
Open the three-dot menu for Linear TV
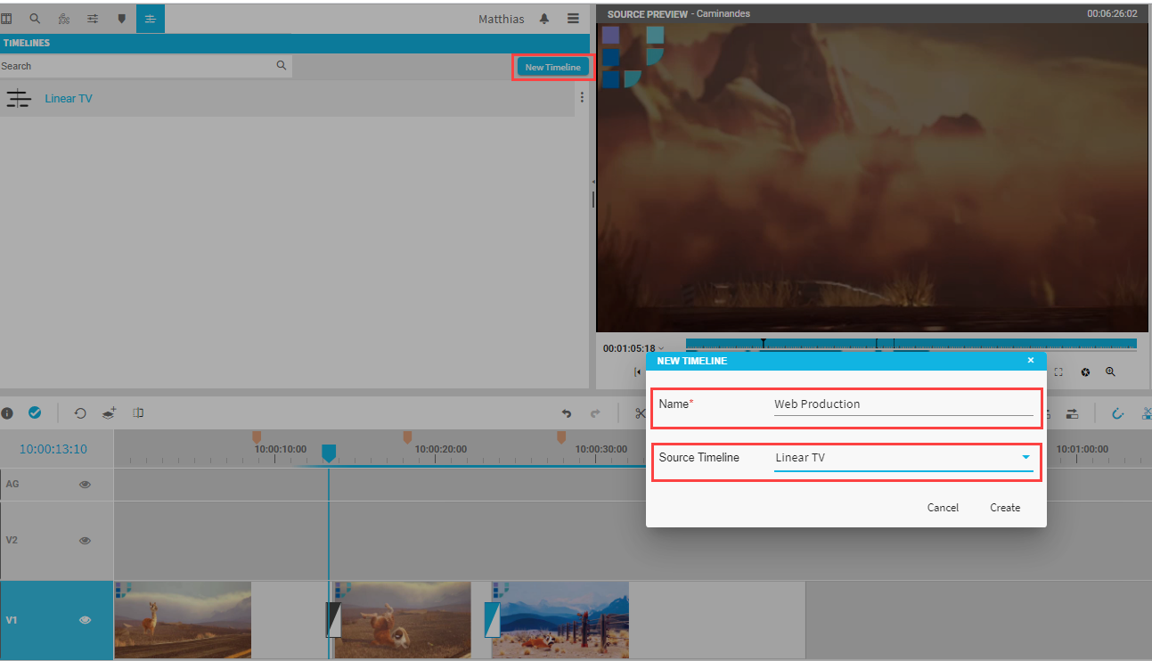(x=582, y=98)
